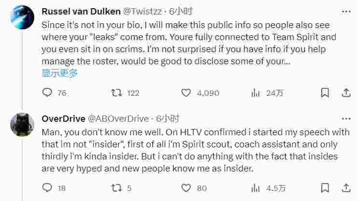Expand tweet with 显示更多 link

60,73
